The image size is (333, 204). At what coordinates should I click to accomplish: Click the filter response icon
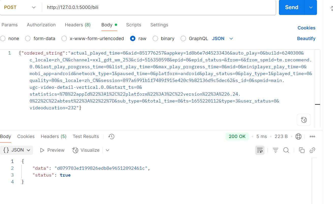click(x=276, y=150)
